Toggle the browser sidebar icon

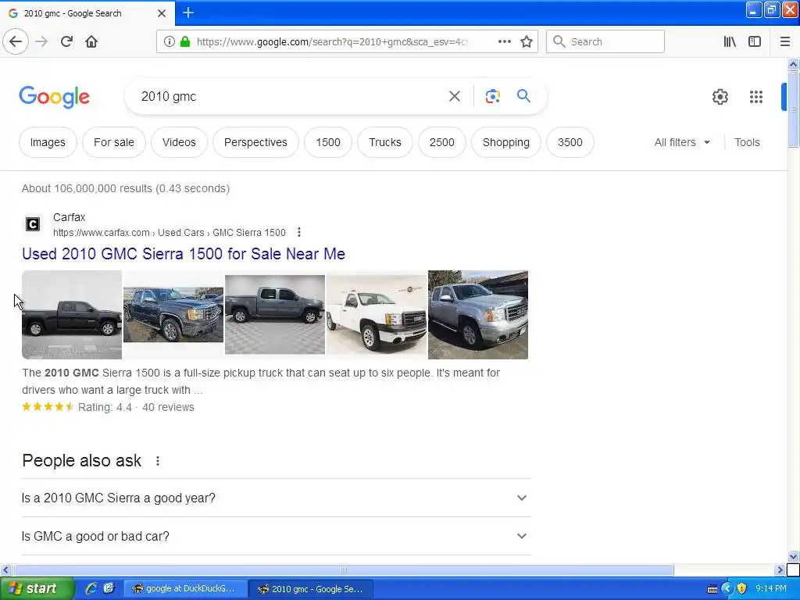[754, 42]
